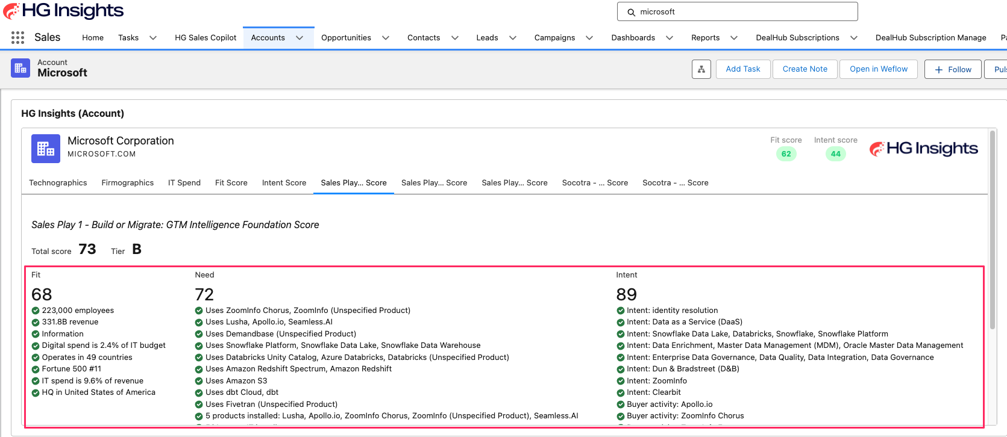Image resolution: width=1007 pixels, height=437 pixels.
Task: Switch to the Firmographics tab
Action: [x=128, y=183]
